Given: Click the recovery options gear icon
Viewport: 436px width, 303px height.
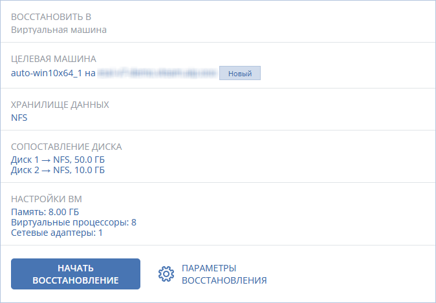Looking at the screenshot, I should click(x=166, y=274).
